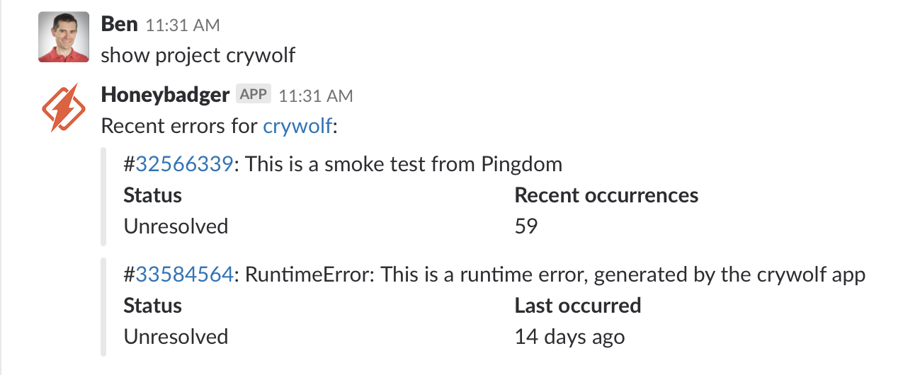Click the Recent occurrences field label
The height and width of the screenshot is (375, 915).
606,195
